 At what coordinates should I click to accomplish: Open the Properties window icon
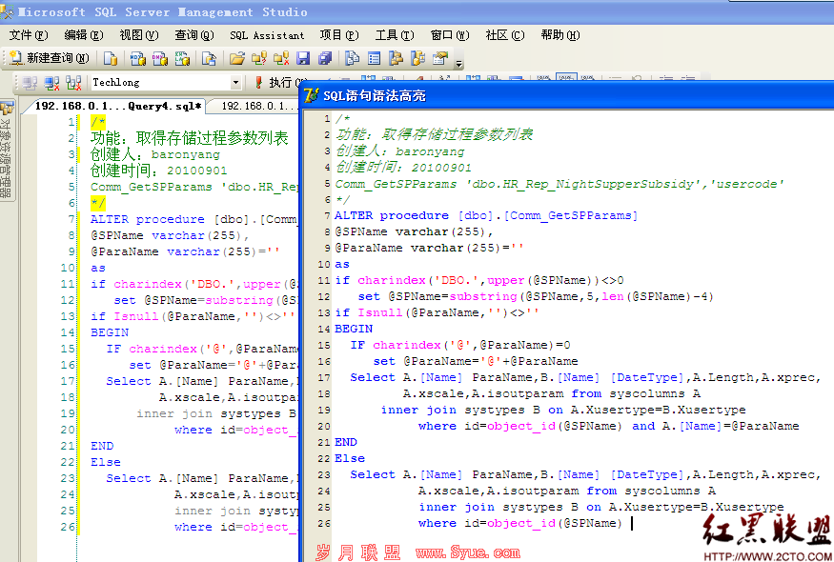tap(440, 58)
